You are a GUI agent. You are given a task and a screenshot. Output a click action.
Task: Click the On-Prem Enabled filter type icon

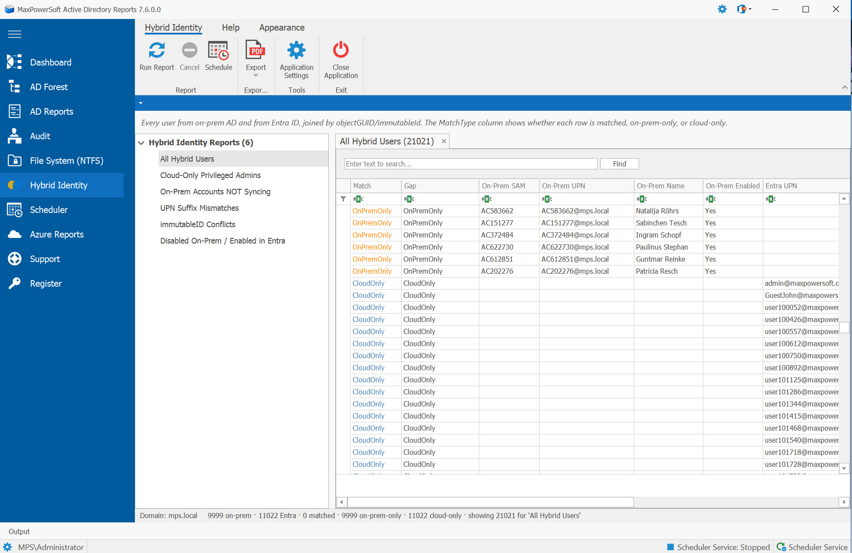pyautogui.click(x=711, y=199)
